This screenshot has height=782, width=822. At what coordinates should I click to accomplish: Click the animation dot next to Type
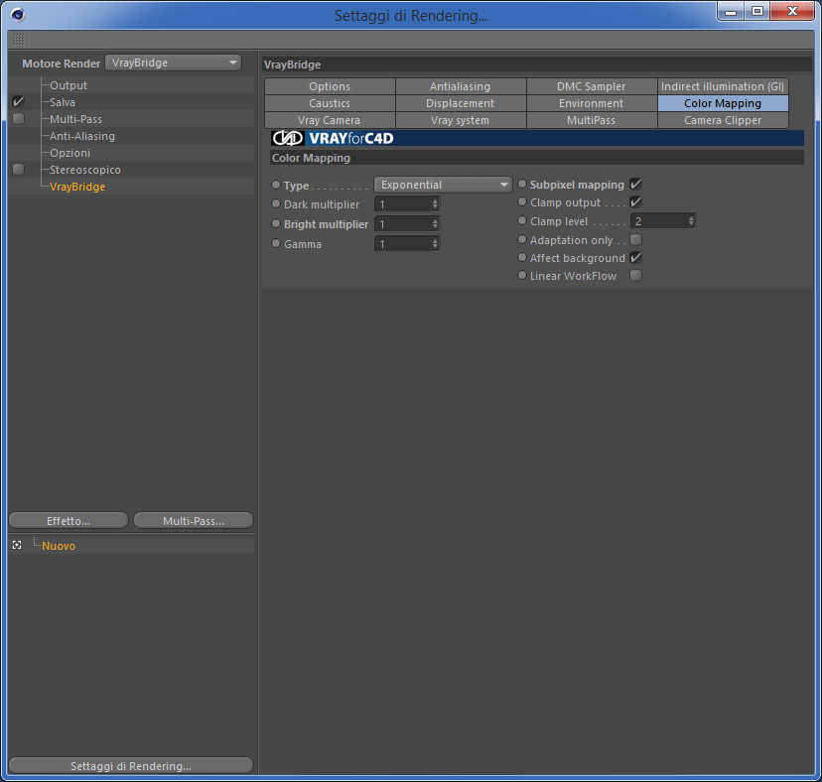(276, 185)
